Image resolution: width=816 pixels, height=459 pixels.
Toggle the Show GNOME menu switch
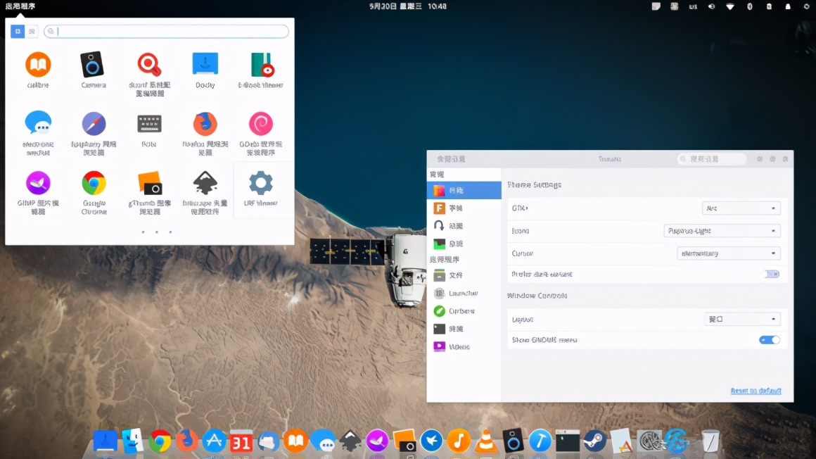point(769,339)
